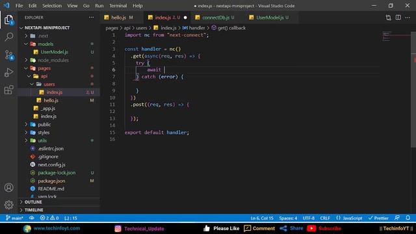Image resolution: width=416 pixels, height=234 pixels.
Task: Open the Explorer view in activity bar
Action: [x=8, y=20]
